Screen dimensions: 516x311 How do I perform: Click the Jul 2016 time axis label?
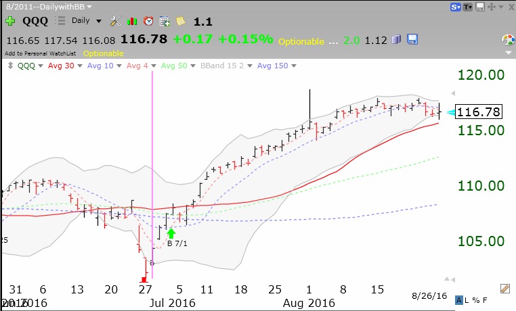click(x=172, y=303)
